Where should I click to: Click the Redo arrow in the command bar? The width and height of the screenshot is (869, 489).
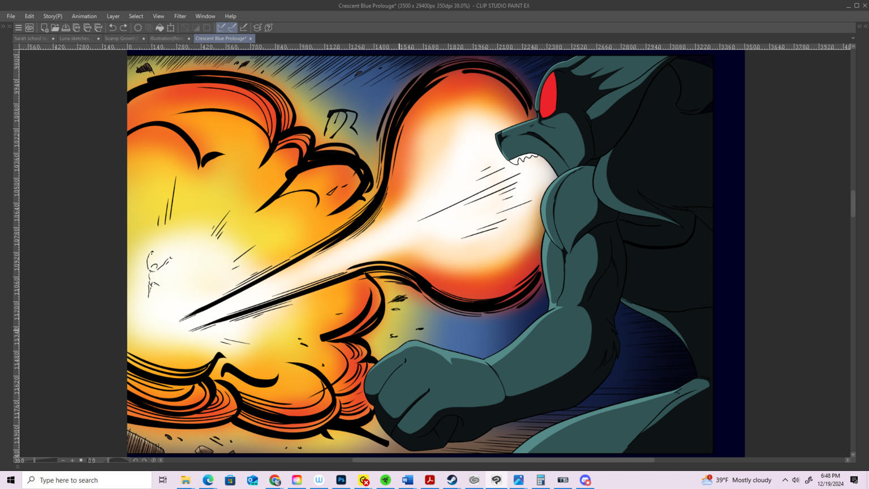click(123, 27)
